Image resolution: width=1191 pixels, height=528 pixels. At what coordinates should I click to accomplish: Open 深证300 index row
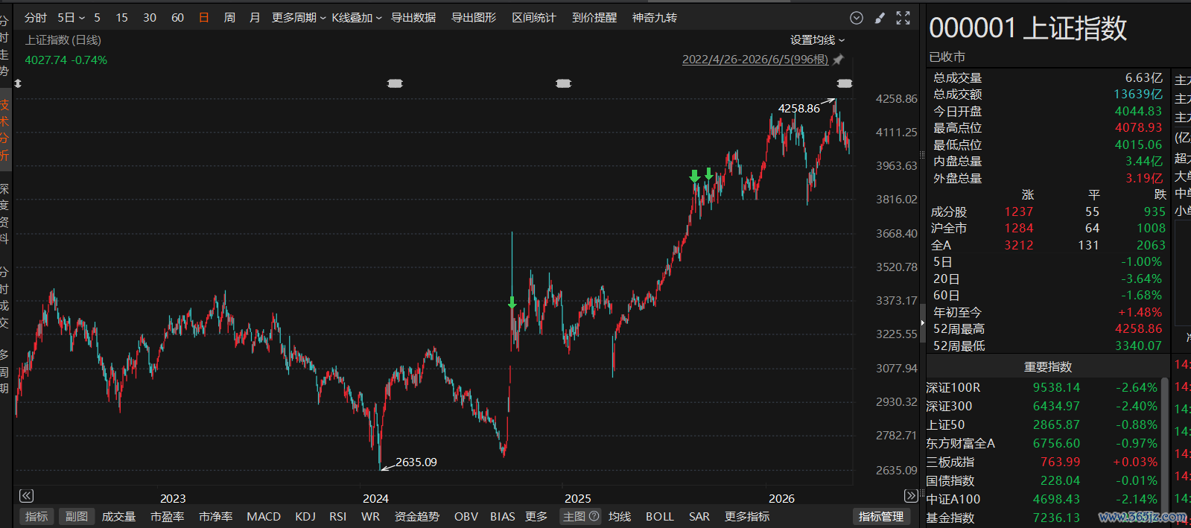pyautogui.click(x=1043, y=406)
